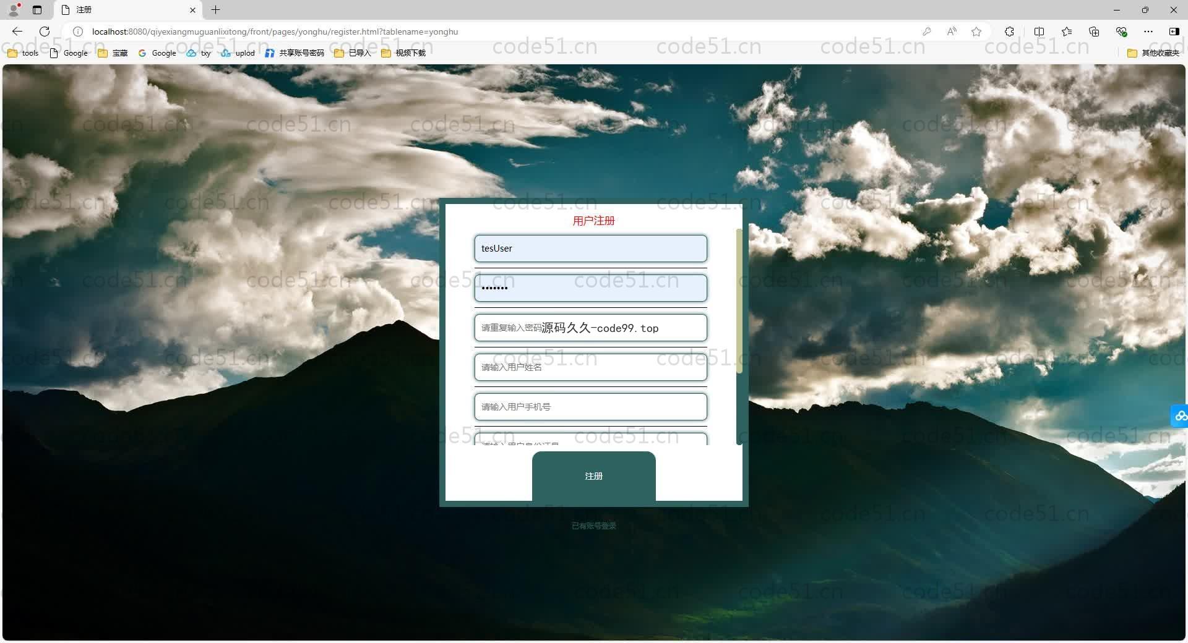Open the Google bookmark with G logo

pyautogui.click(x=157, y=53)
